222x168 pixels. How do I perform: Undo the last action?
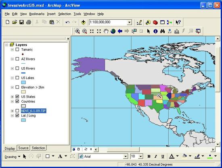[67, 22]
